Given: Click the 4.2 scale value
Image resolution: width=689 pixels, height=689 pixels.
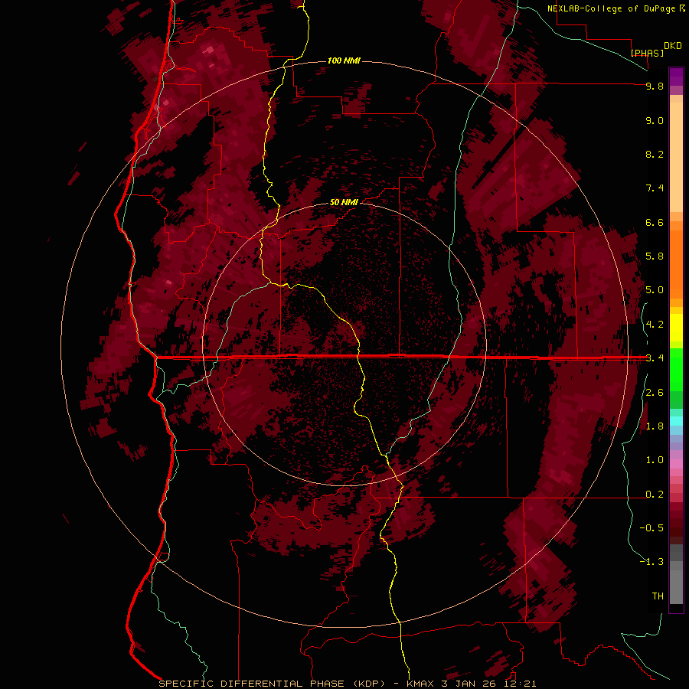Looking at the screenshot, I should coord(655,325).
